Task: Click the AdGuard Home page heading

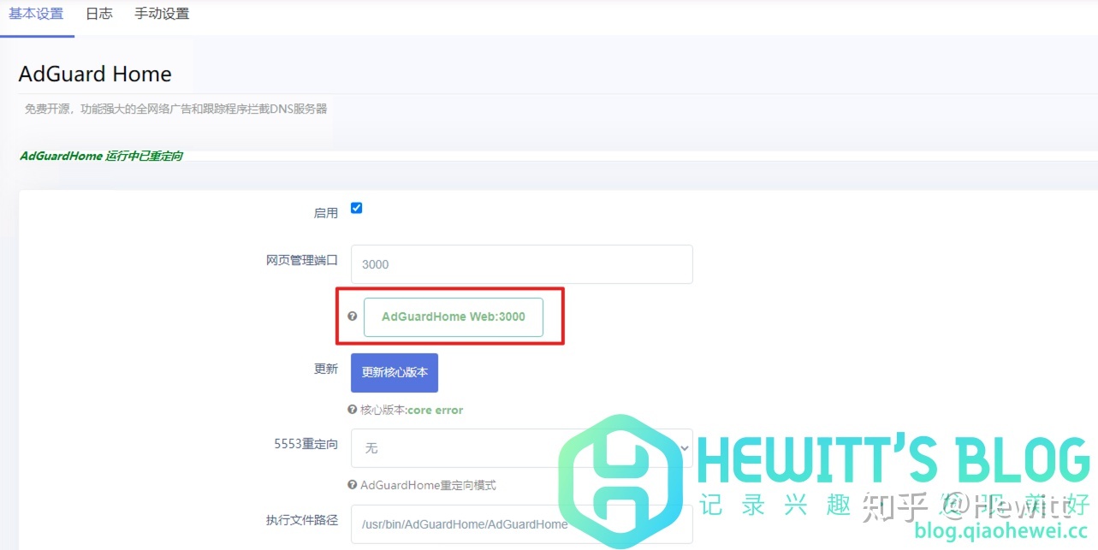Action: (95, 74)
